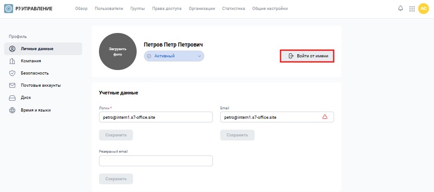Click into the Резервный email input field
The height and width of the screenshot is (192, 434).
pos(156,161)
